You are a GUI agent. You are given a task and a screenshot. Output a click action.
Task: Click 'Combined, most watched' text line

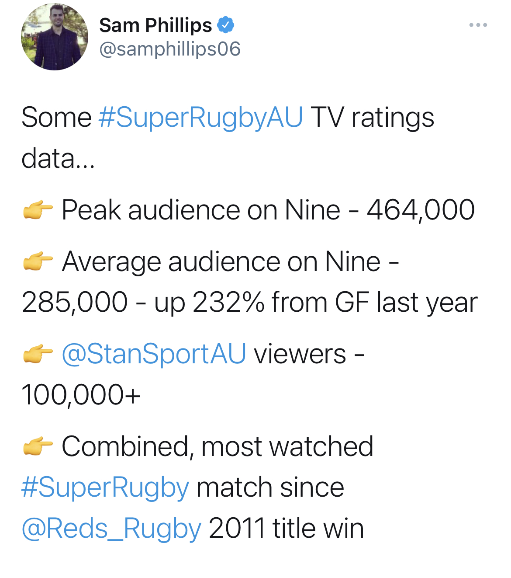(x=218, y=446)
